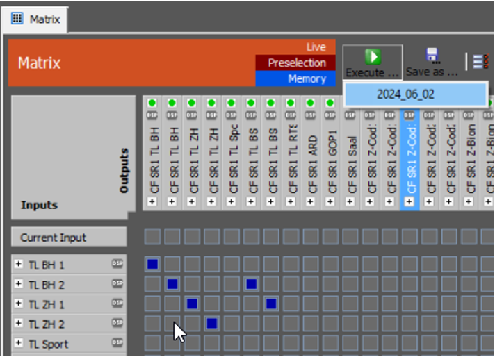The height and width of the screenshot is (357, 495).
Task: Click the Execute ... button label
Action: [372, 72]
